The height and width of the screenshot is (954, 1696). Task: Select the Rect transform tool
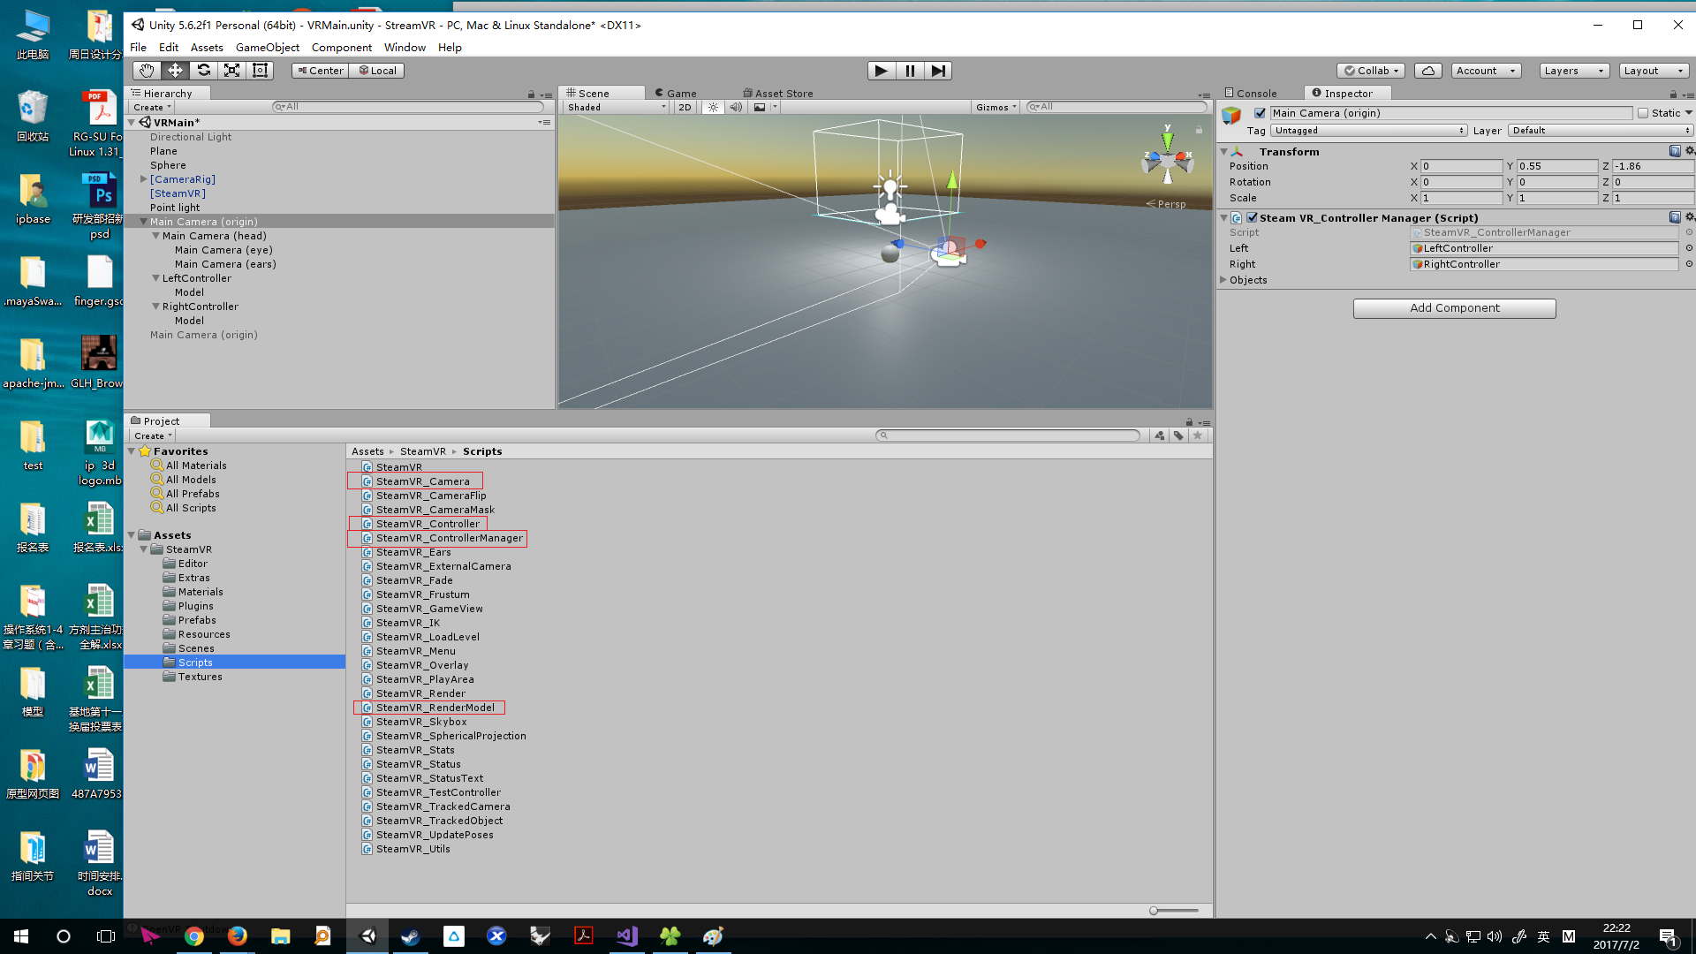pos(260,71)
